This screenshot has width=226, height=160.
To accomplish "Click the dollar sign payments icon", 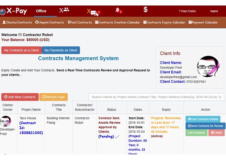I will 145,10.
